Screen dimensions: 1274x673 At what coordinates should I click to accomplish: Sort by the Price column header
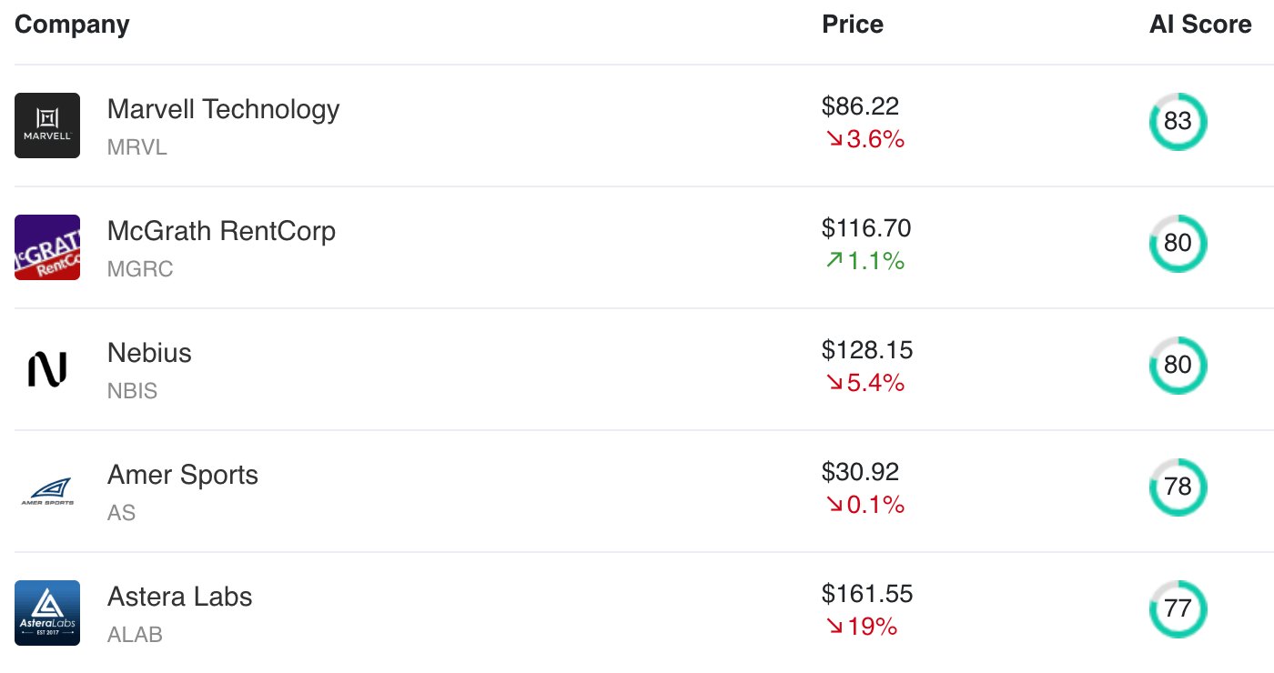tap(853, 25)
